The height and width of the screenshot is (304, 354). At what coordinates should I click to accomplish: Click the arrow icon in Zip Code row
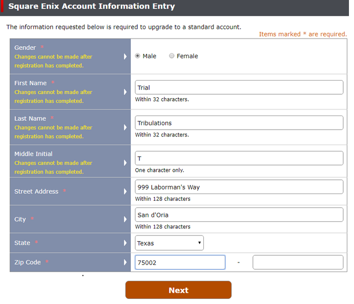click(125, 262)
